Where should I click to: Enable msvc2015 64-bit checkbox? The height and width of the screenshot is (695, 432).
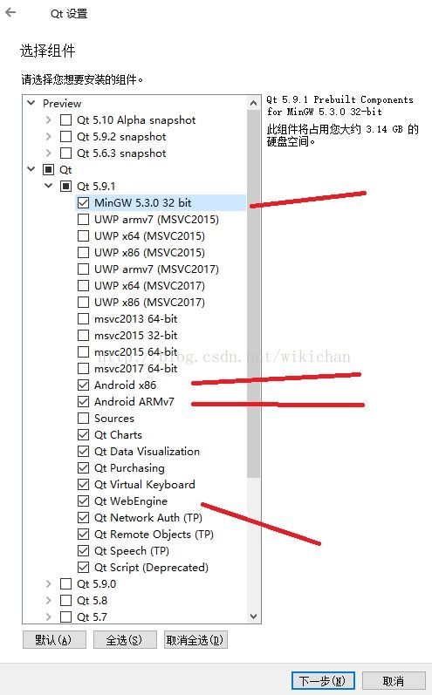[84, 352]
